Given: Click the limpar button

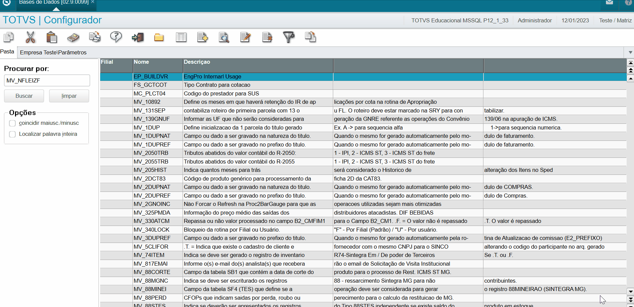Looking at the screenshot, I should (69, 96).
